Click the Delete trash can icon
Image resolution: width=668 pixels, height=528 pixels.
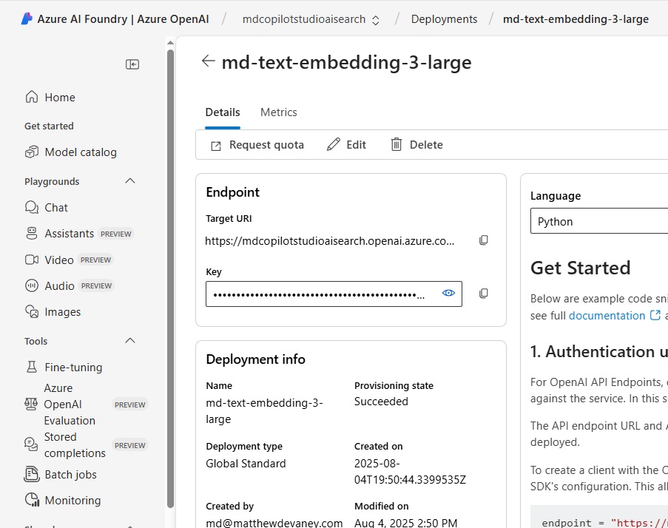pyautogui.click(x=397, y=144)
